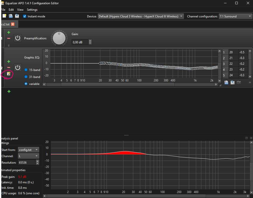This screenshot has width=253, height=198.
Task: Click analysis graph horizontal scroll left arrow
Action: pos(45,196)
